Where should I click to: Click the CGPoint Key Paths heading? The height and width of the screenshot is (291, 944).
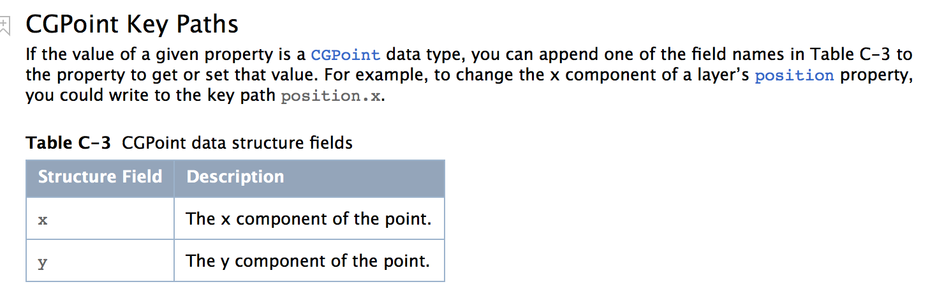pos(132,25)
